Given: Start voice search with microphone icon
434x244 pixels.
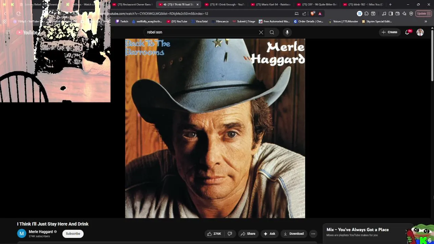Looking at the screenshot, I should click(287, 32).
